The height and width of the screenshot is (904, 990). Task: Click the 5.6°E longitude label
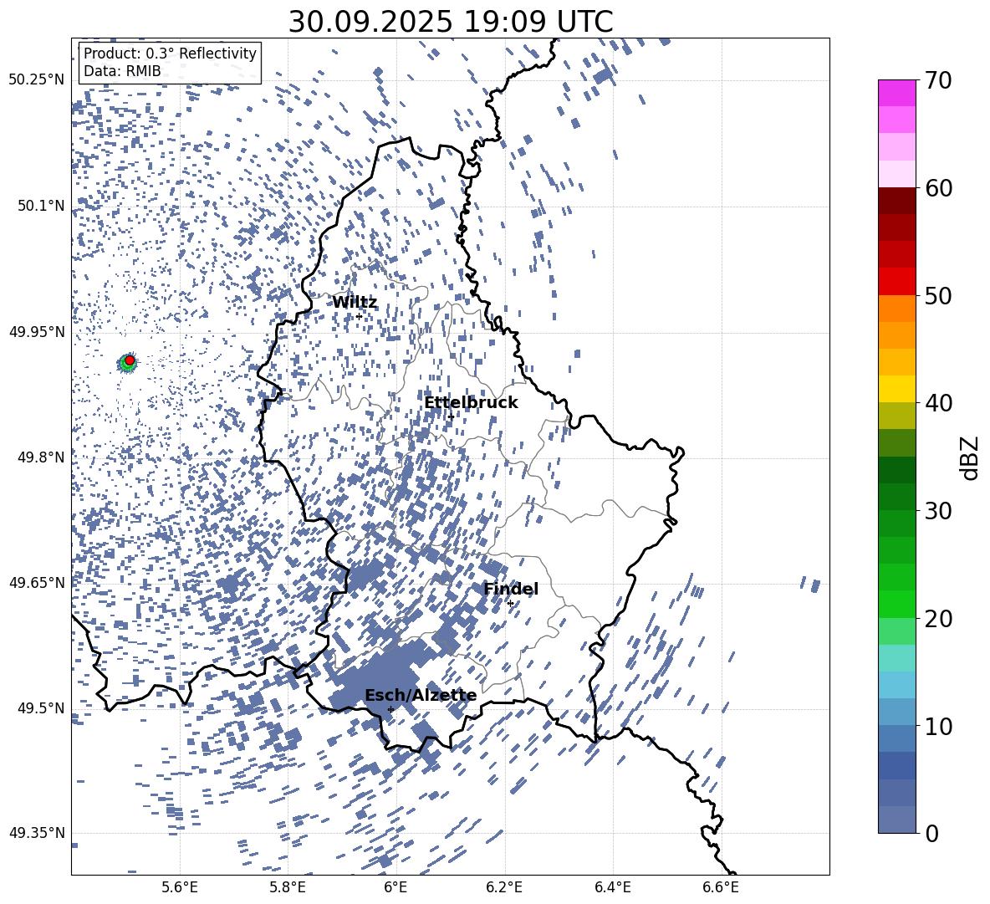coord(180,887)
